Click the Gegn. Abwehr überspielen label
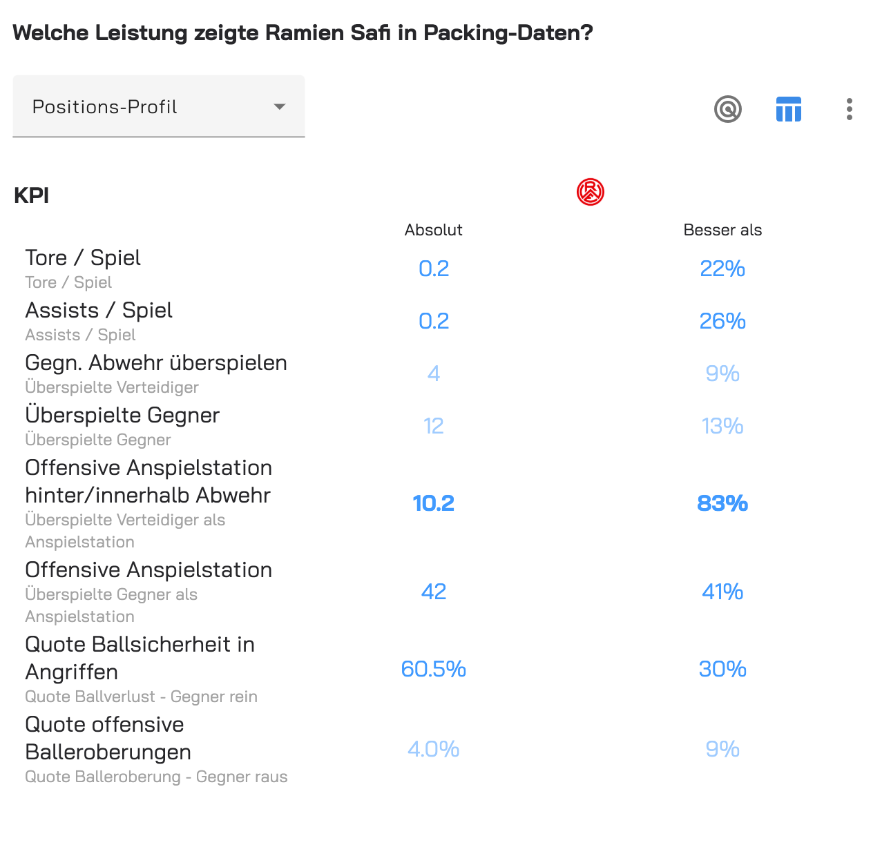The width and height of the screenshot is (891, 856). pyautogui.click(x=156, y=362)
